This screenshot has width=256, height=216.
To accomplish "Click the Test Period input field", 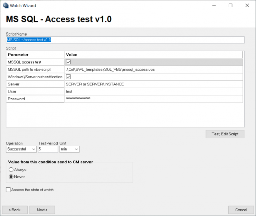I will click(x=48, y=149).
